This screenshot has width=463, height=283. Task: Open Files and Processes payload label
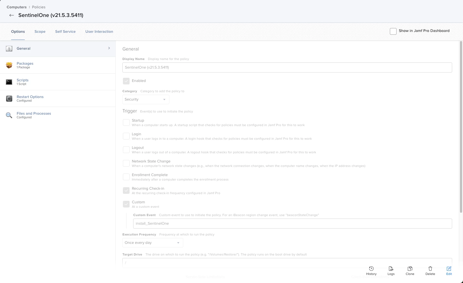click(34, 114)
